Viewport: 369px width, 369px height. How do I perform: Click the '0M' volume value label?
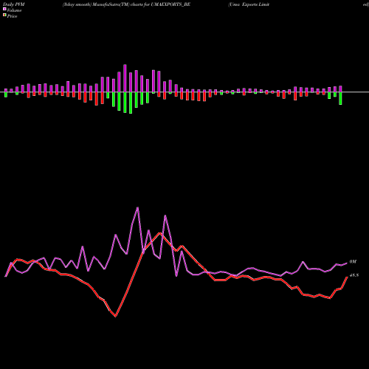pyautogui.click(x=353, y=262)
